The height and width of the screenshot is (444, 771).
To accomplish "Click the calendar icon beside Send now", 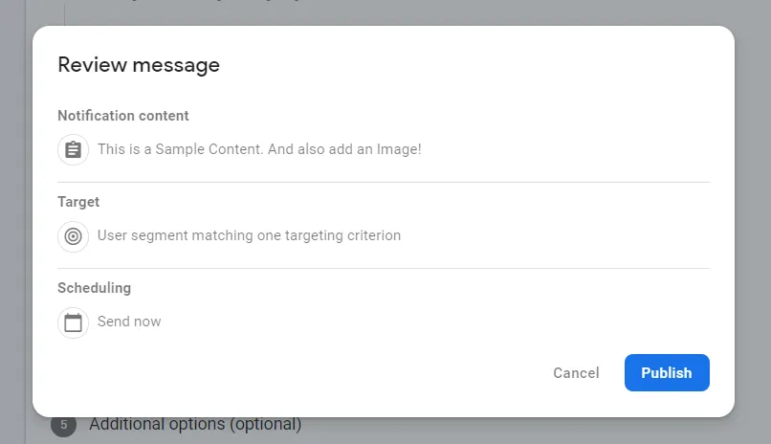I will tap(73, 322).
